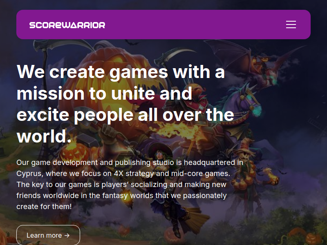Click the "players' socializing" paragraph line
327x245 pixels.
[121, 185]
